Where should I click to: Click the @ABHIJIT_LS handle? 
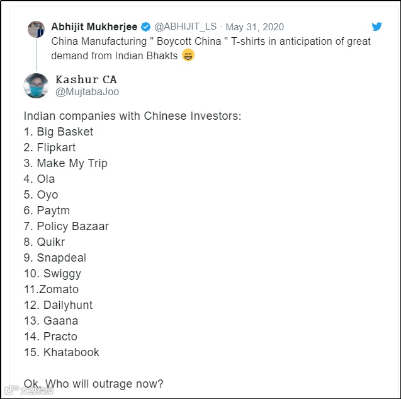[x=186, y=26]
